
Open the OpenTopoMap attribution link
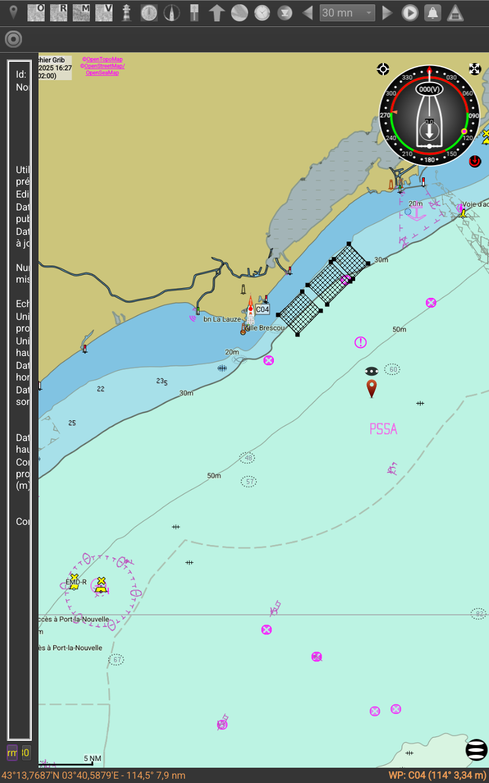[103, 59]
